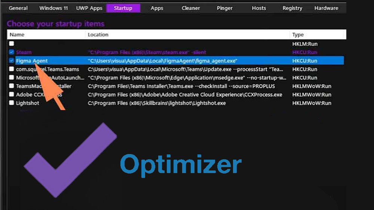This screenshot has height=210, width=374.
Task: Open the Cleaner tab
Action: 191,8
